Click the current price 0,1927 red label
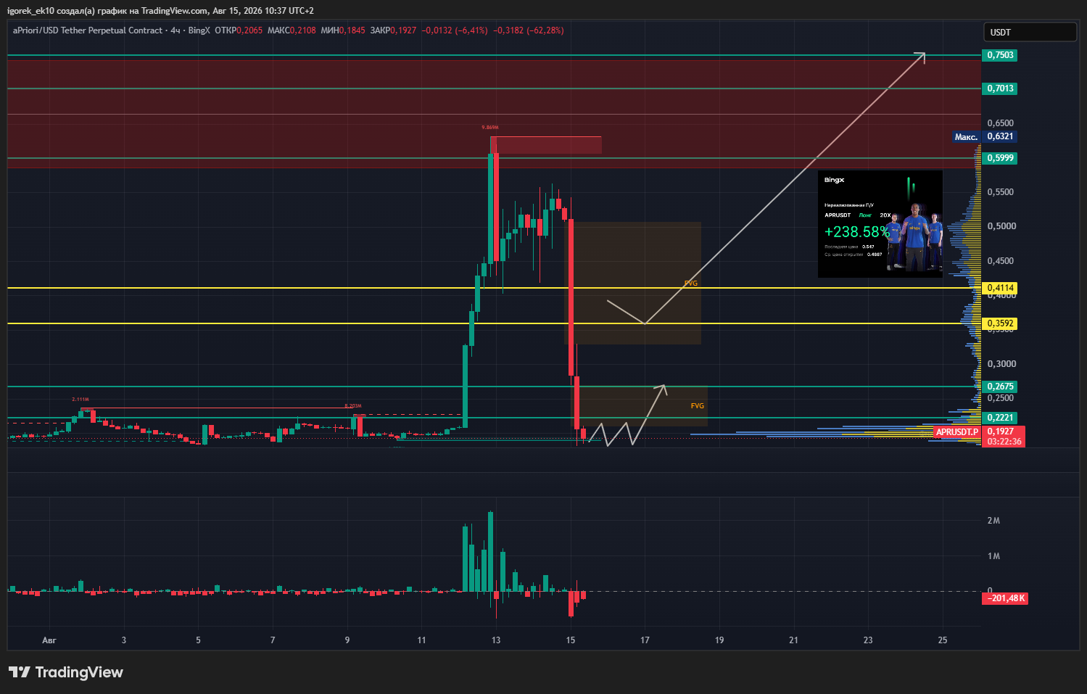Image resolution: width=1087 pixels, height=694 pixels. pos(1002,431)
